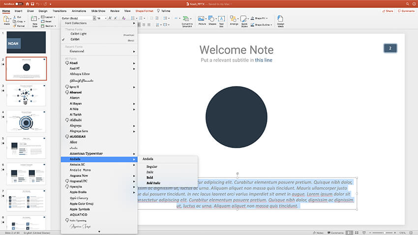
Task: Choose Bold Italic style for Andada
Action: (154, 183)
